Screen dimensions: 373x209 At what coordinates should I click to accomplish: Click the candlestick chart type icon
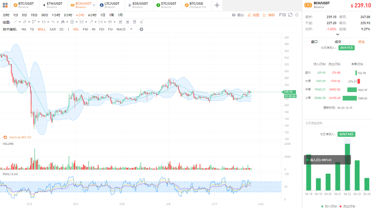120,22
